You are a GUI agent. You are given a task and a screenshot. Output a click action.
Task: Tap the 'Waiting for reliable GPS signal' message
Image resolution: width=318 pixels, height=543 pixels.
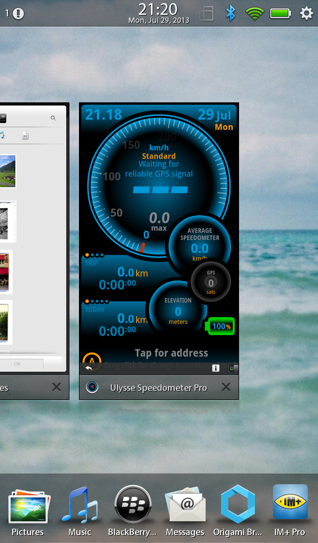pos(159,169)
